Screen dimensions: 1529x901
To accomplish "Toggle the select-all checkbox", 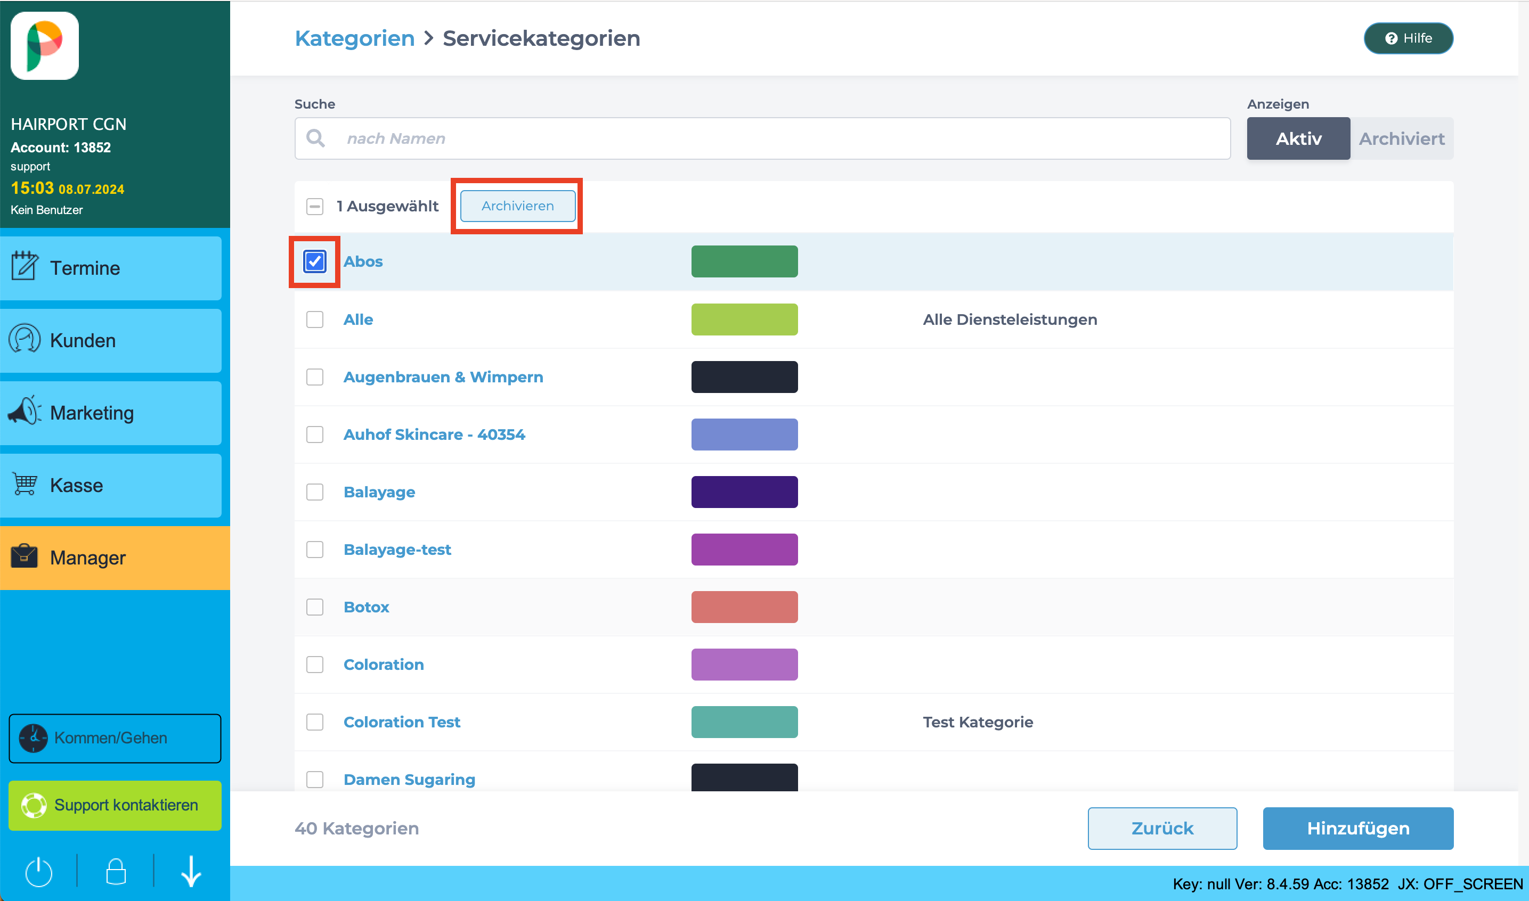I will [x=314, y=207].
